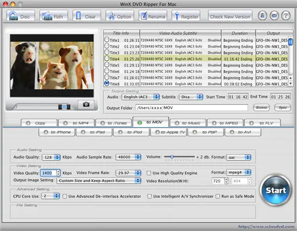Select the Title6 radio button
Image resolution: width=297 pixels, height=231 pixels.
(107, 71)
